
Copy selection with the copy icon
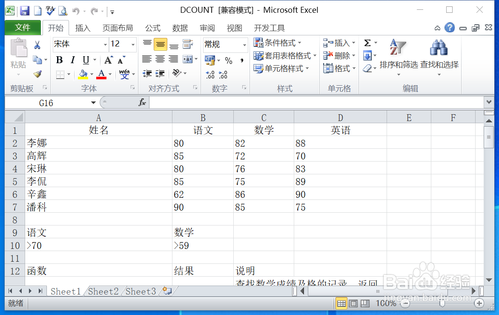coord(37,60)
